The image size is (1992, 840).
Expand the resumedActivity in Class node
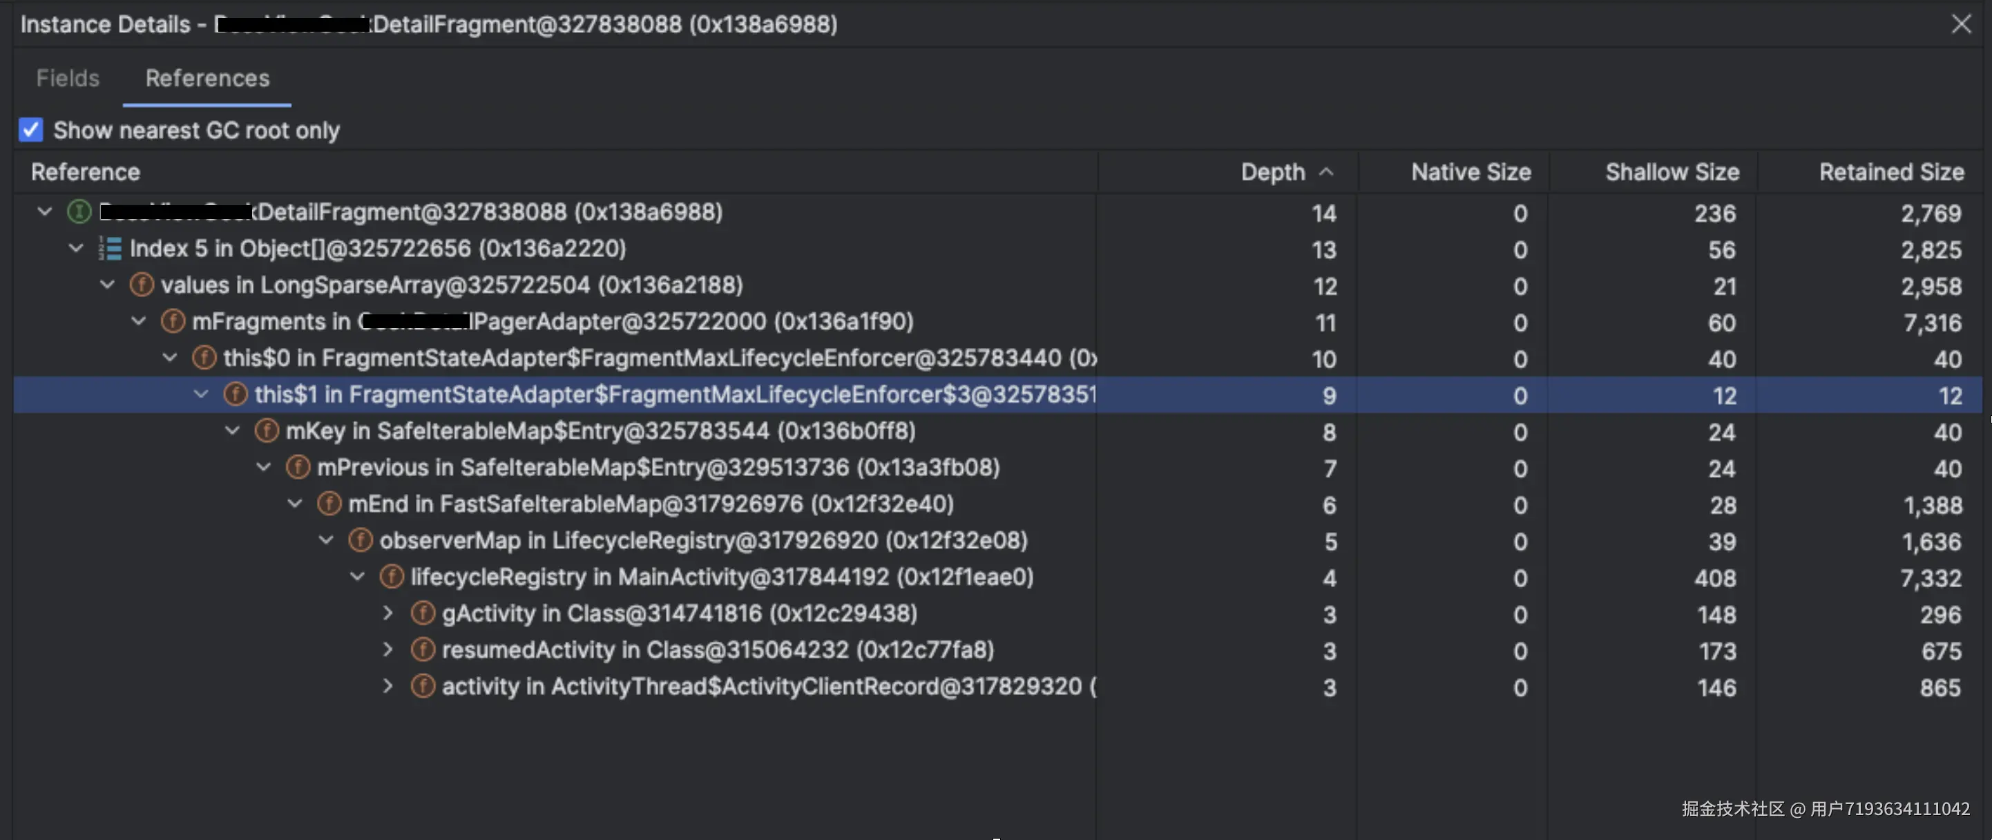click(388, 650)
